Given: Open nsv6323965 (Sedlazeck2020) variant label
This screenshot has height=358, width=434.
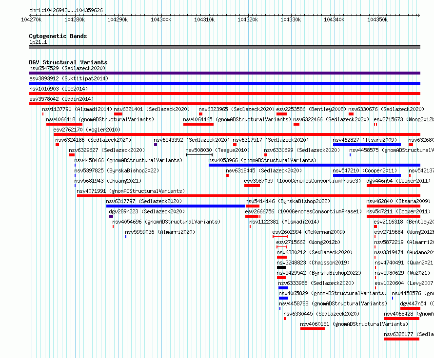Looking at the screenshot, I should click(x=237, y=109).
